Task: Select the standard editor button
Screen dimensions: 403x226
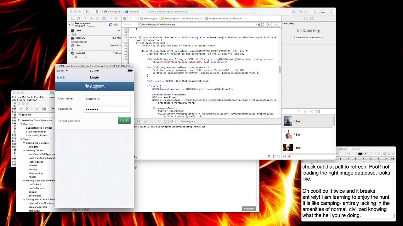Action: 294,12
